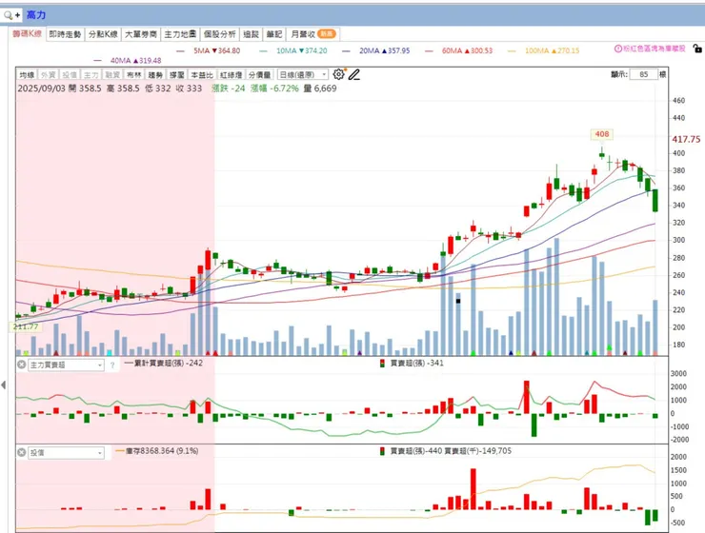705x533 pixels.
Task: Click the 累計買賣超(張) -242 legend
Action: [x=163, y=363]
